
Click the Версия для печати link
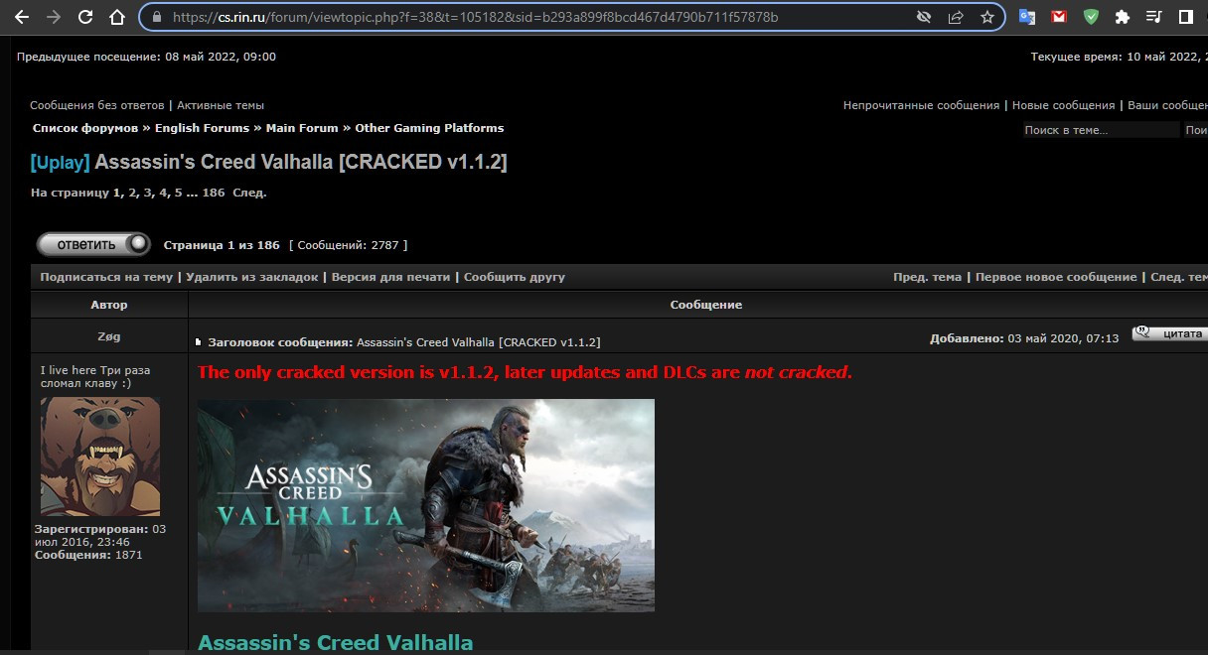click(x=390, y=277)
